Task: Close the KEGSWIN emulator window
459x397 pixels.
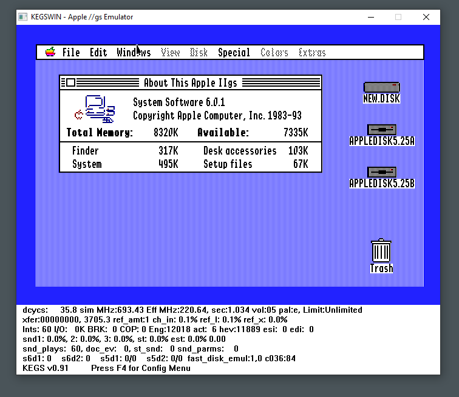Action: [x=426, y=17]
